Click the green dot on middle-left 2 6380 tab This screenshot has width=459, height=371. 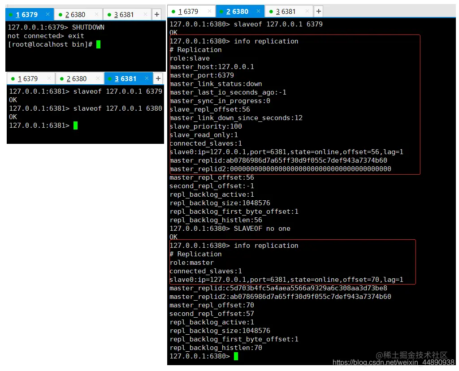pyautogui.click(x=61, y=79)
